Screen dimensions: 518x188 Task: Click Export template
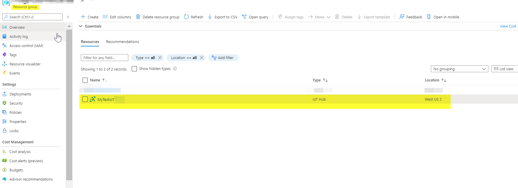(x=374, y=17)
